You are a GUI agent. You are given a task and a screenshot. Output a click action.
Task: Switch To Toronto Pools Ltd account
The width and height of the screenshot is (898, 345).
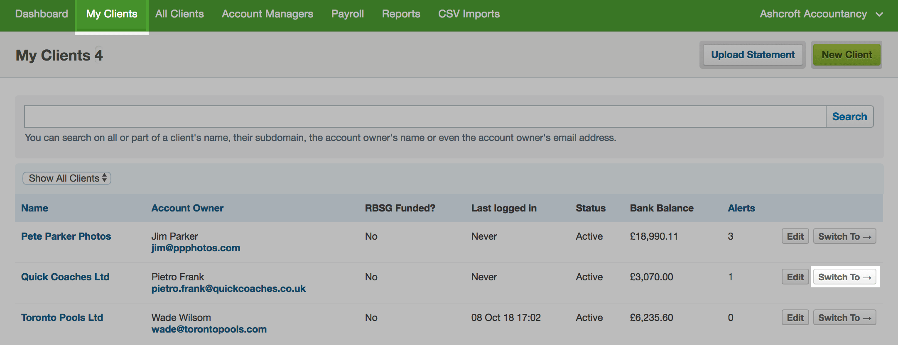(x=844, y=318)
